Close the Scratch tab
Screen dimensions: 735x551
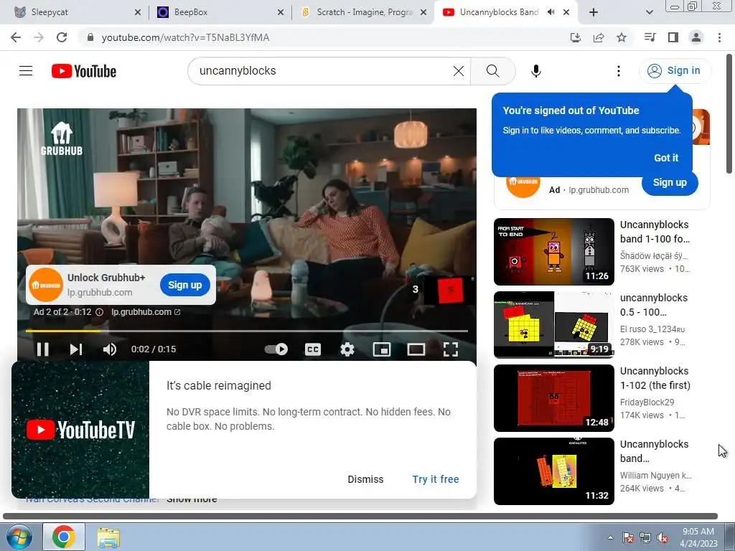pyautogui.click(x=423, y=12)
